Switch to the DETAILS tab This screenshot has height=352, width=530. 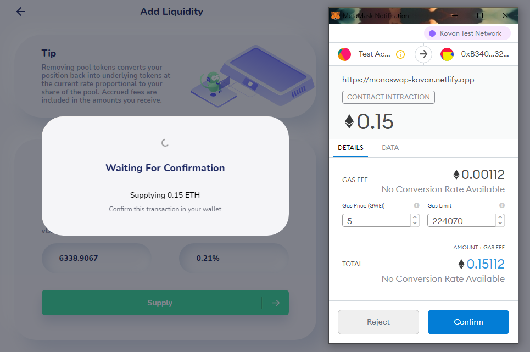[350, 148]
